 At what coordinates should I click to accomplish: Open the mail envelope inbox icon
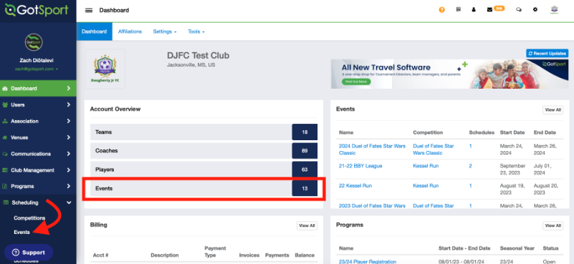tap(489, 10)
